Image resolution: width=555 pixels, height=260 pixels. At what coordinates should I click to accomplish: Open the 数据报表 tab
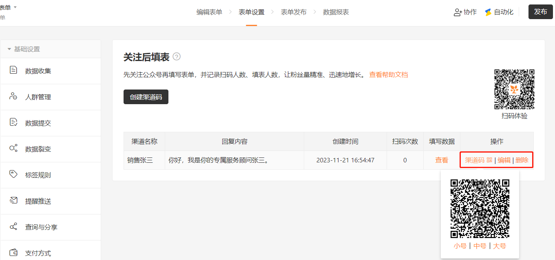336,12
